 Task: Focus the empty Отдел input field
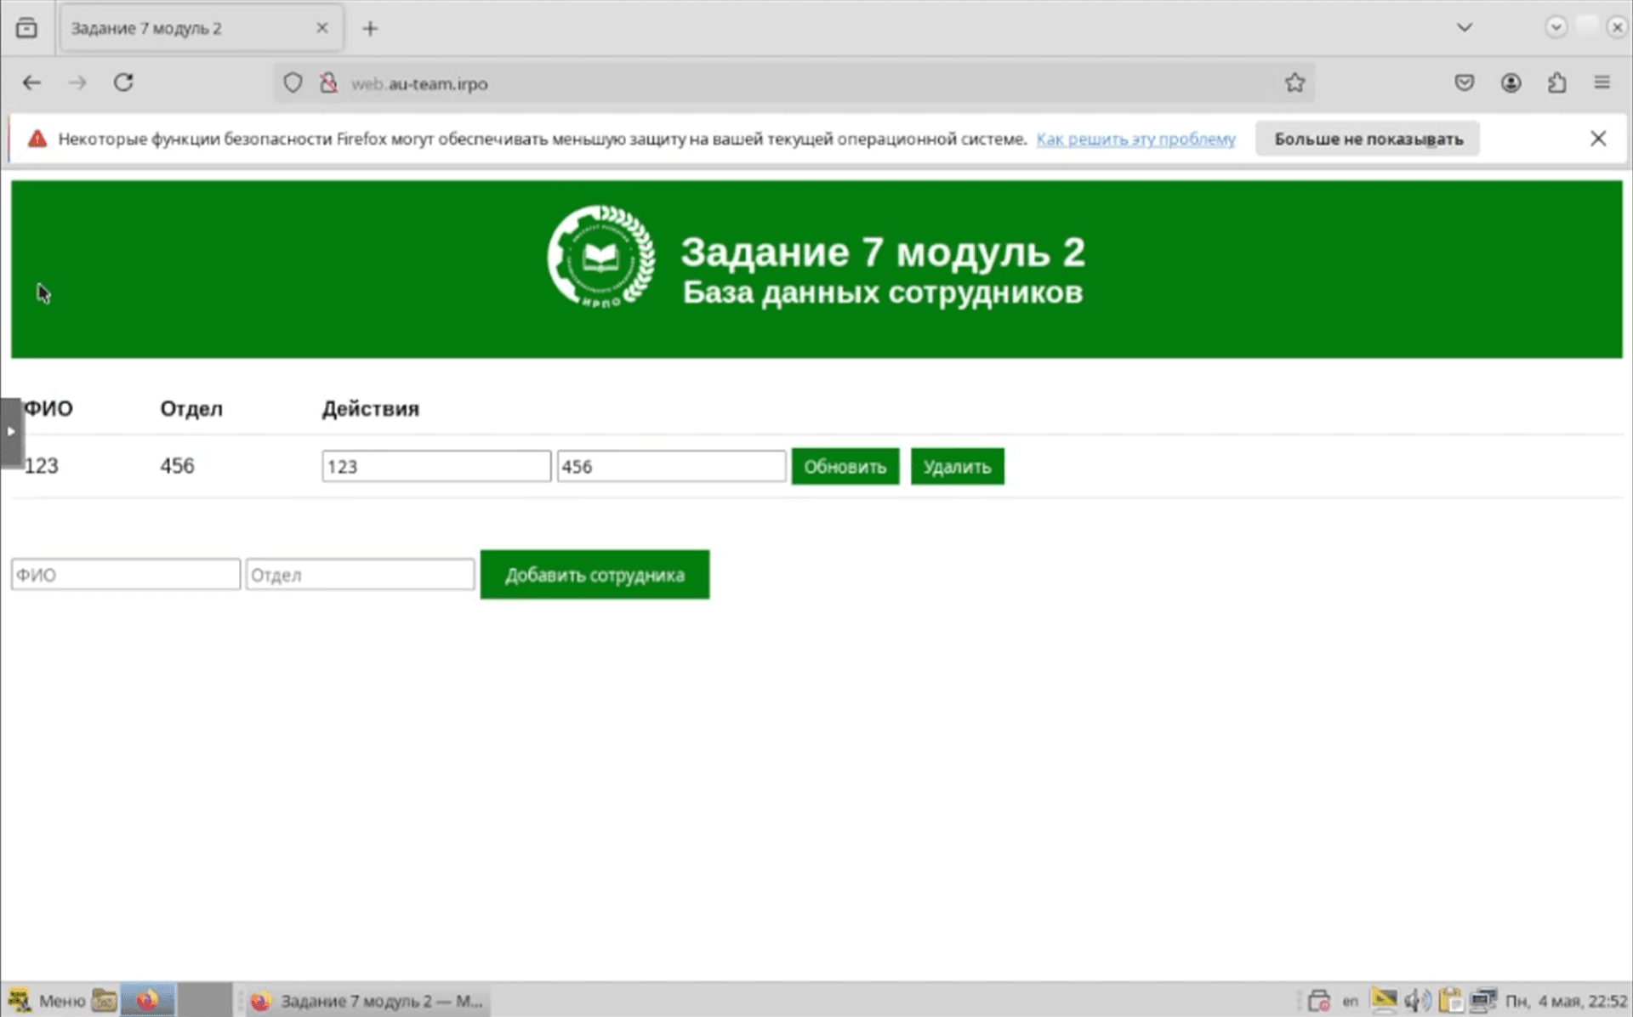tap(360, 575)
